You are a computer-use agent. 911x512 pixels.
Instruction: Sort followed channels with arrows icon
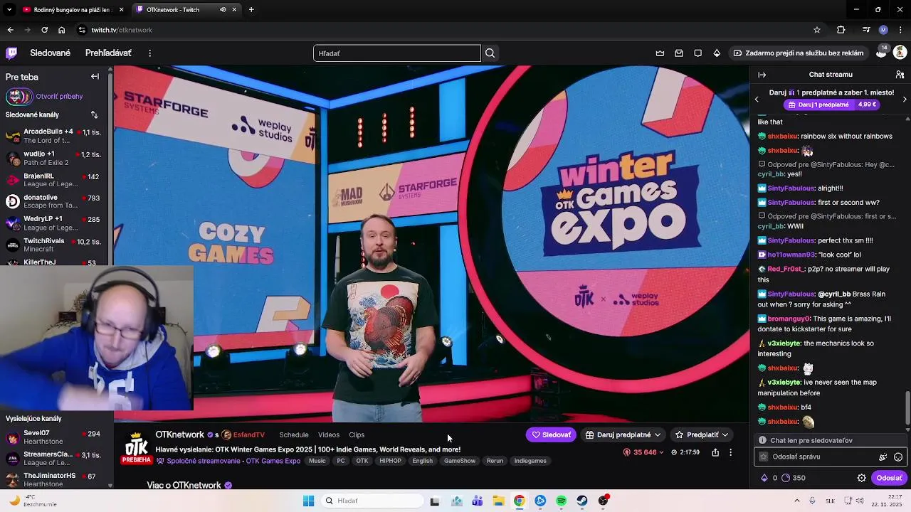(x=94, y=114)
